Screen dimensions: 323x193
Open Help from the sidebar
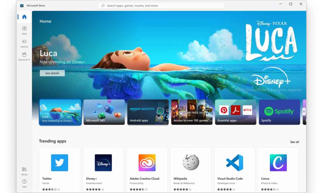pos(24,184)
